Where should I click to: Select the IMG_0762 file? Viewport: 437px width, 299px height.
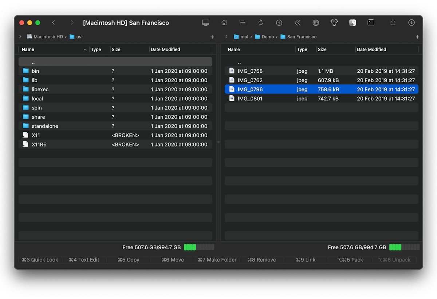[x=322, y=80]
